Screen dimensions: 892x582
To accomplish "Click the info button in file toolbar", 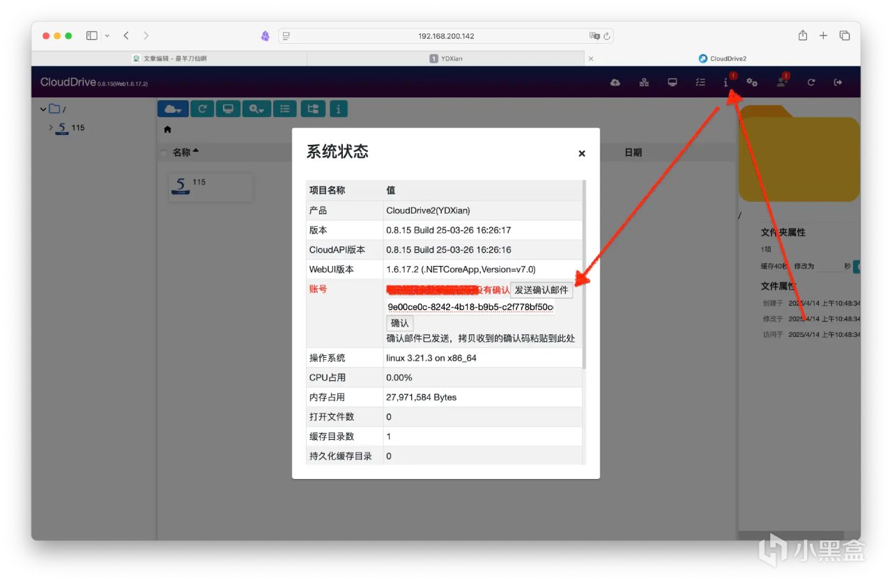I will click(338, 109).
